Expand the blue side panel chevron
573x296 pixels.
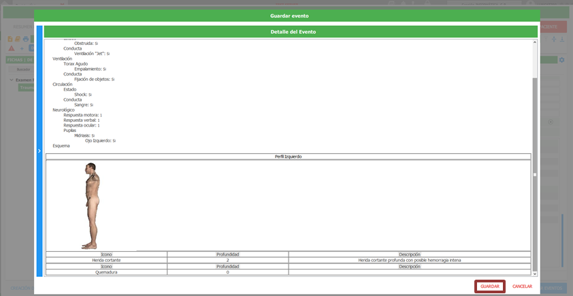(39, 150)
